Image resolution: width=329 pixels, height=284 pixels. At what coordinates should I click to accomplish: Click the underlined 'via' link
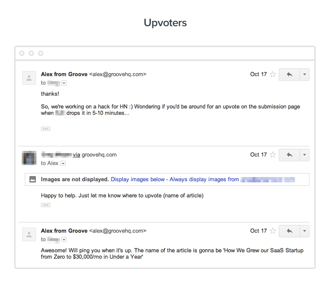click(x=76, y=155)
